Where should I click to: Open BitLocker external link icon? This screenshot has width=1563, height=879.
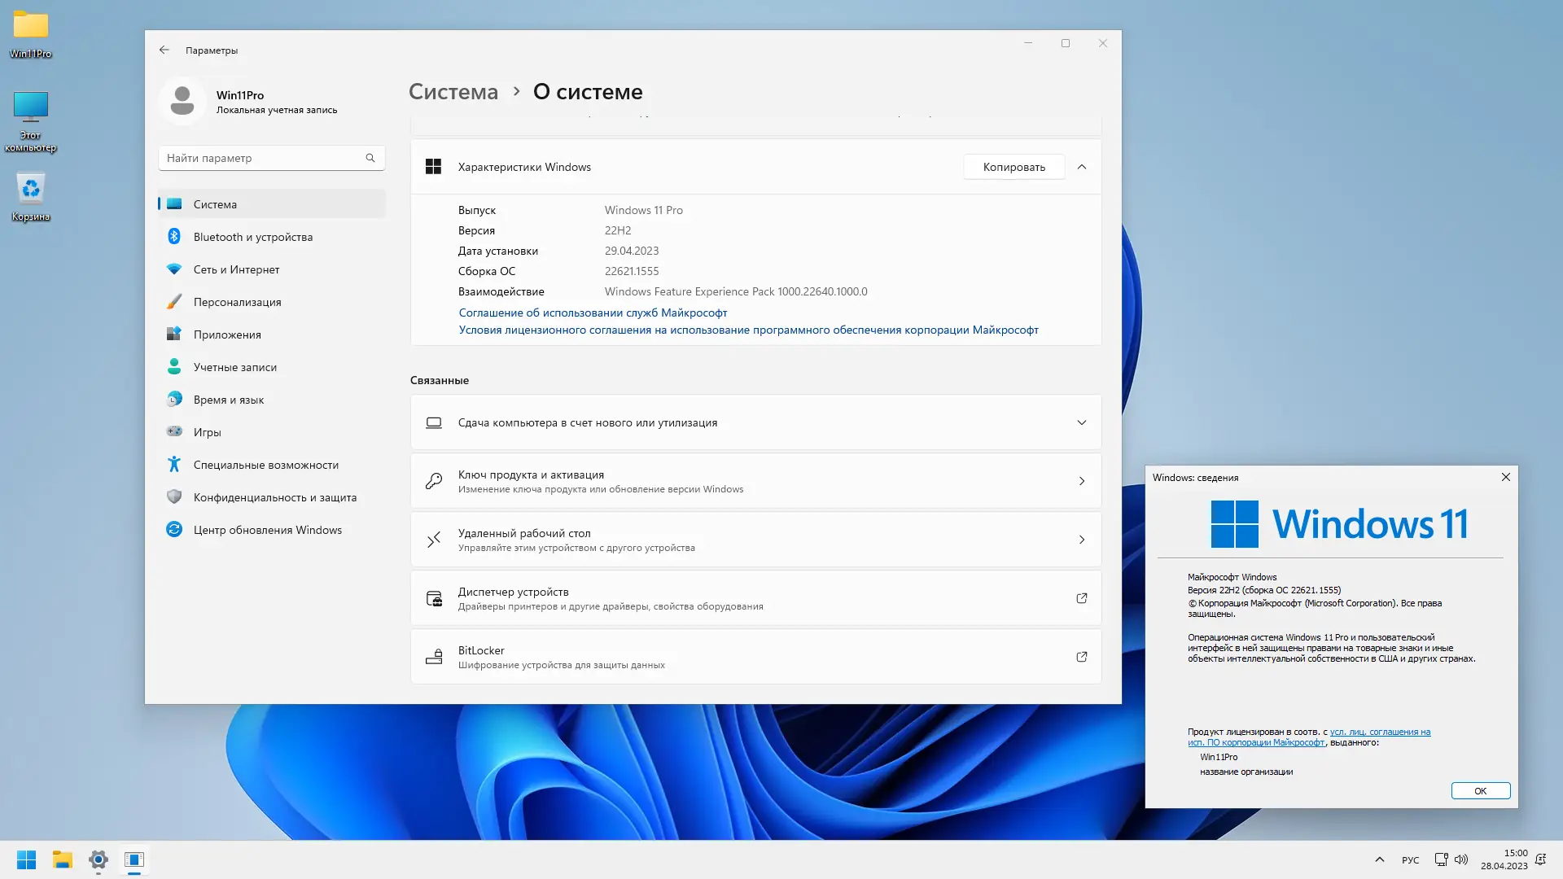pos(1081,657)
